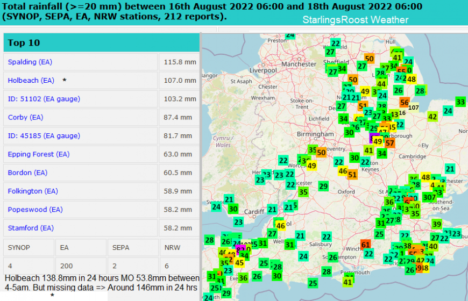Click the 107 rainfall marker on map
The image size is (468, 301).
tap(413, 107)
